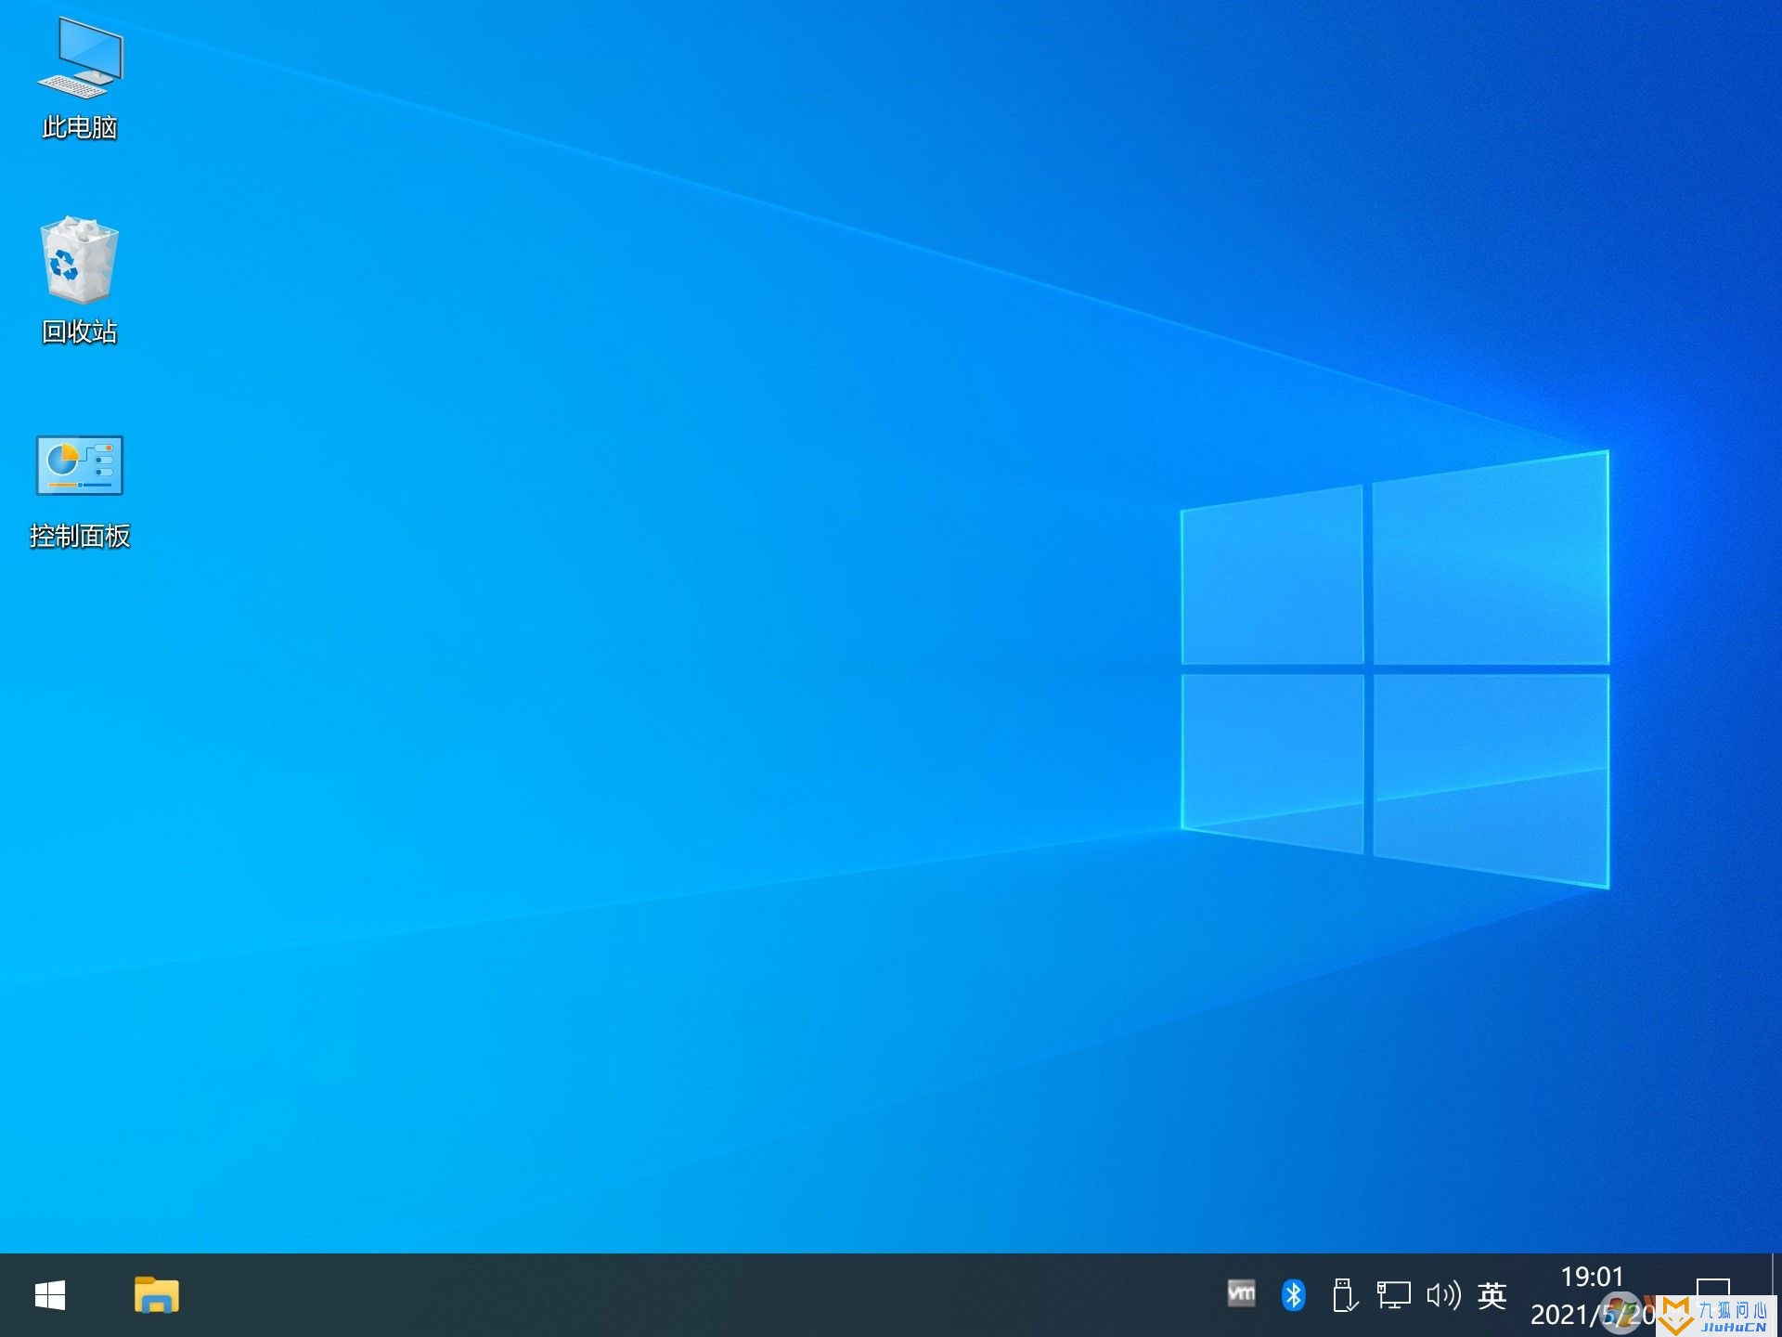
Task: Click the safely remove hardware USB icon
Action: pyautogui.click(x=1344, y=1295)
